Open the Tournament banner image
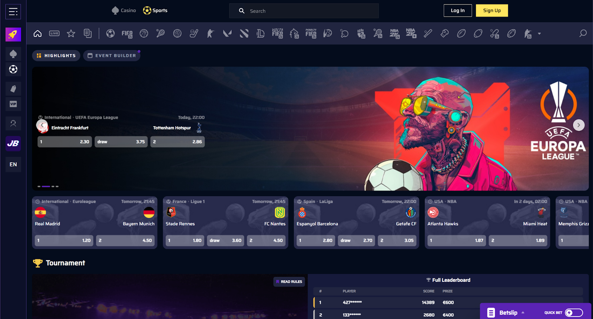593x319 pixels. point(169,296)
